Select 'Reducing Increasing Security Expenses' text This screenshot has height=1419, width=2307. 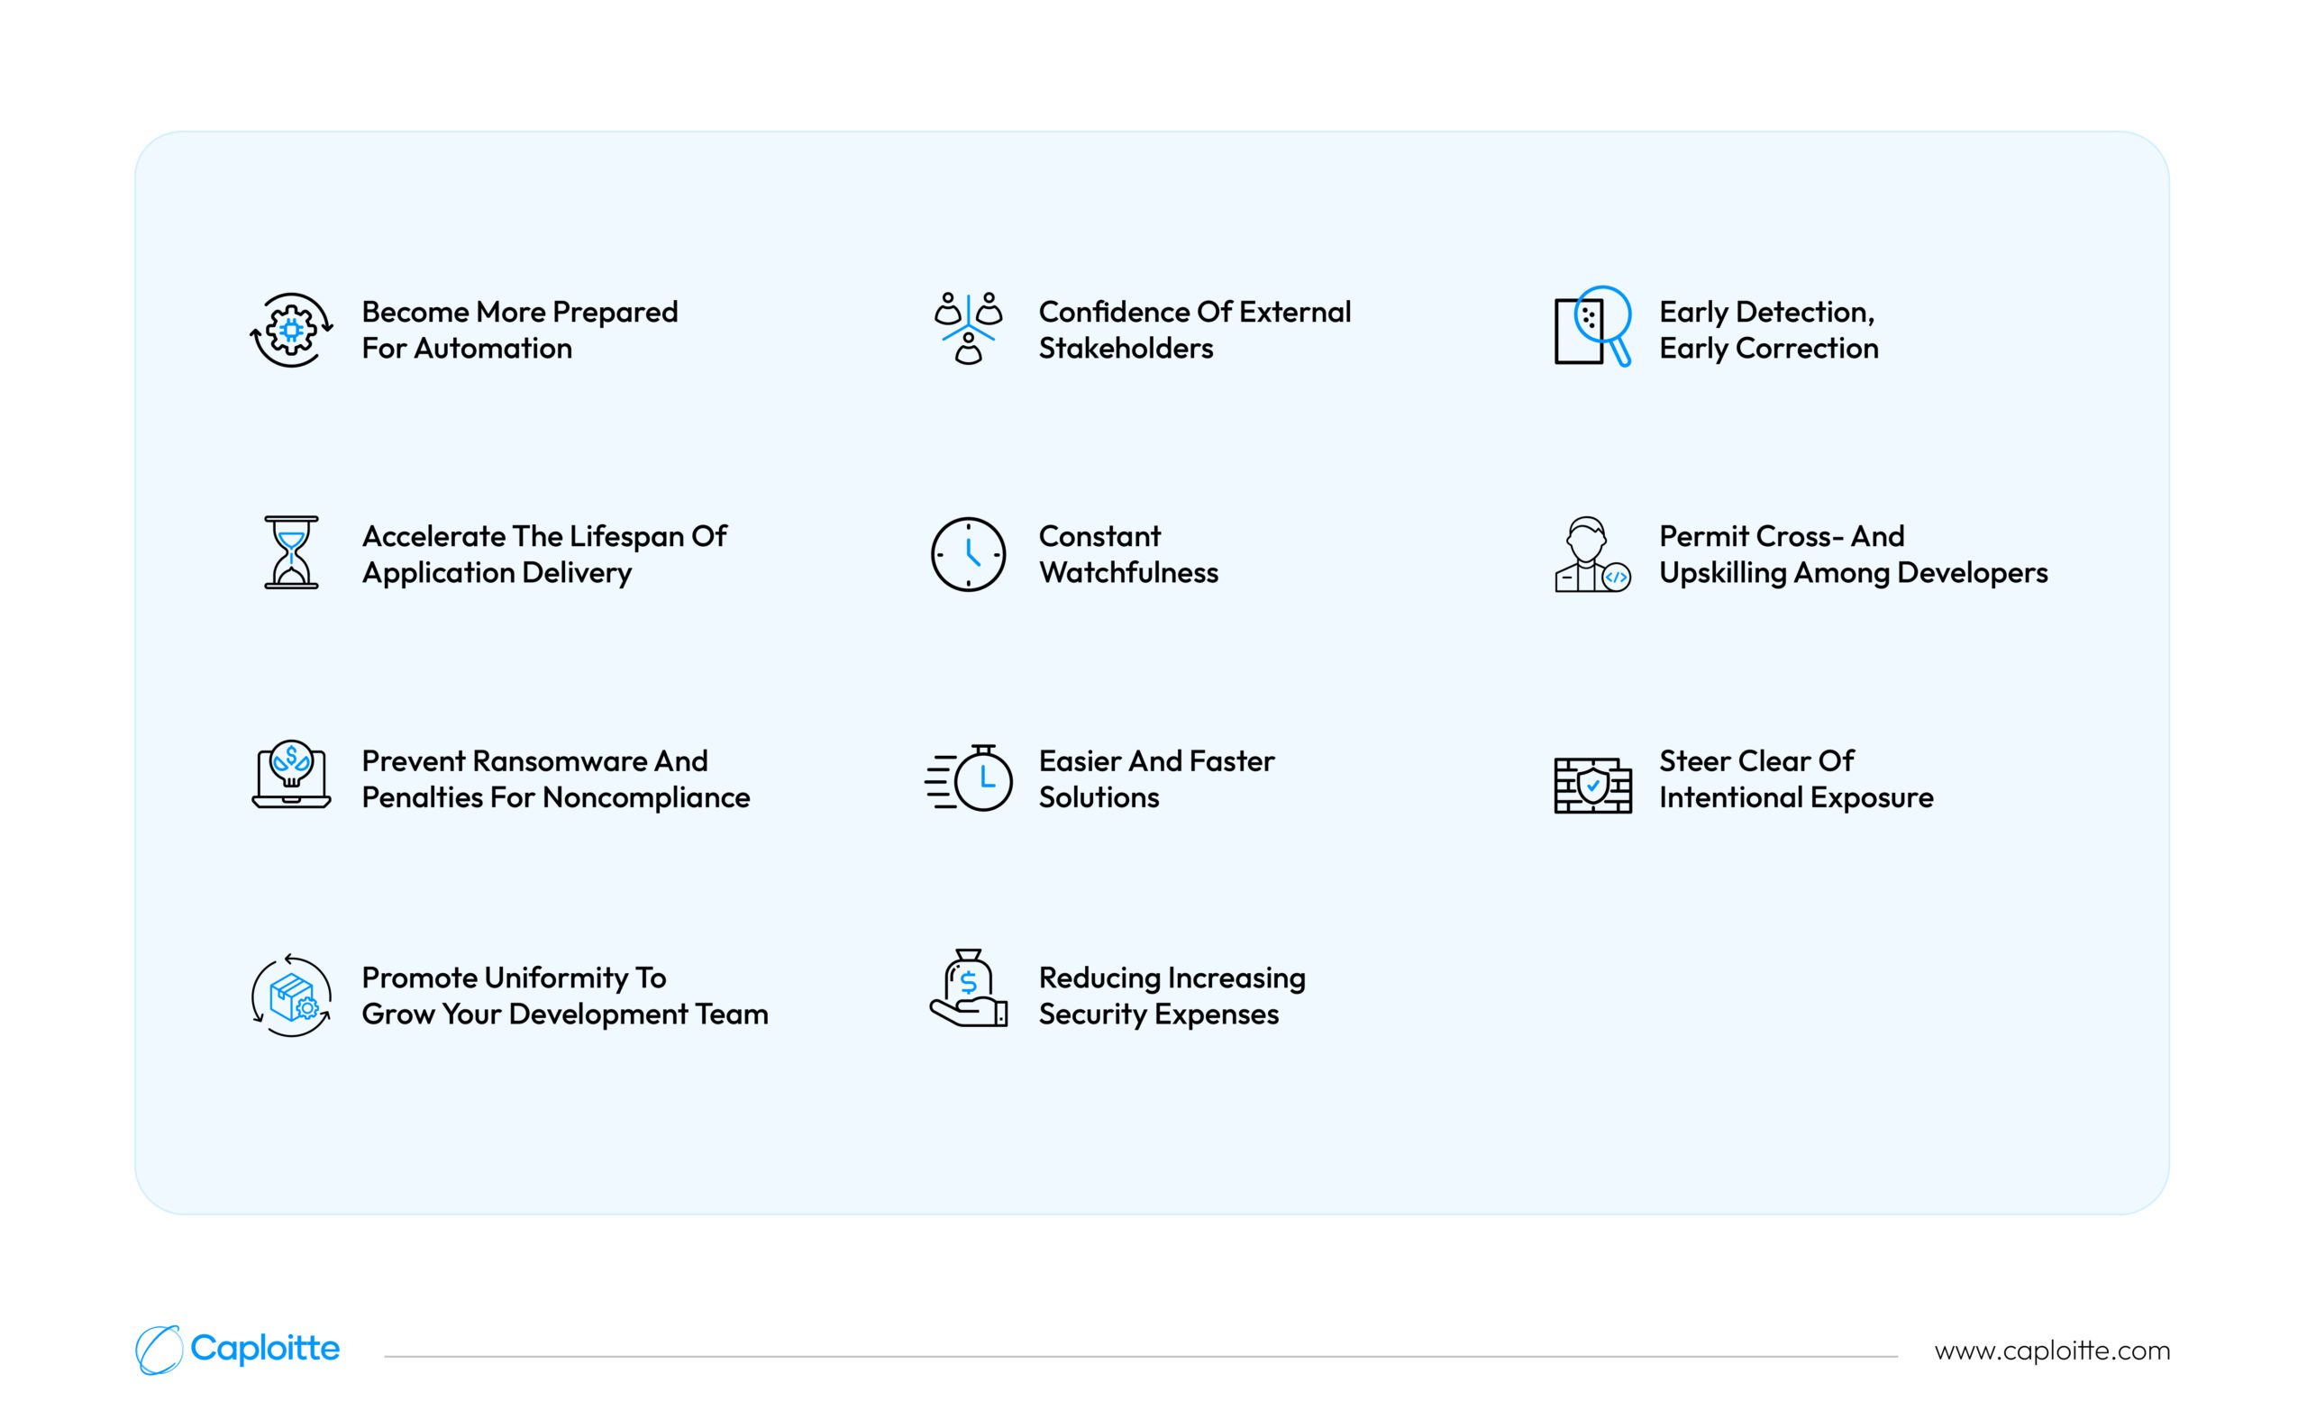coord(1172,995)
